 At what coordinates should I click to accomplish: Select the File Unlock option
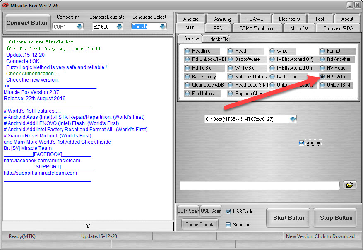(x=202, y=94)
